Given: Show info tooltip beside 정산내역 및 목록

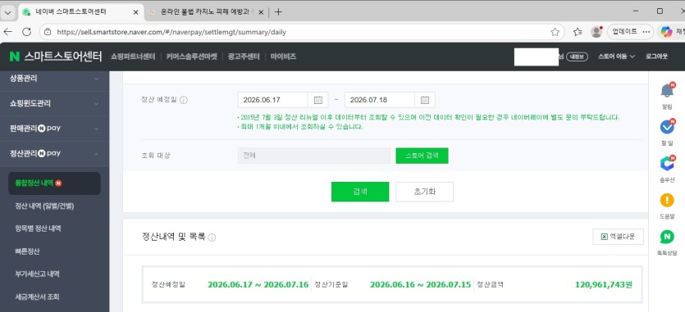Looking at the screenshot, I should point(212,237).
